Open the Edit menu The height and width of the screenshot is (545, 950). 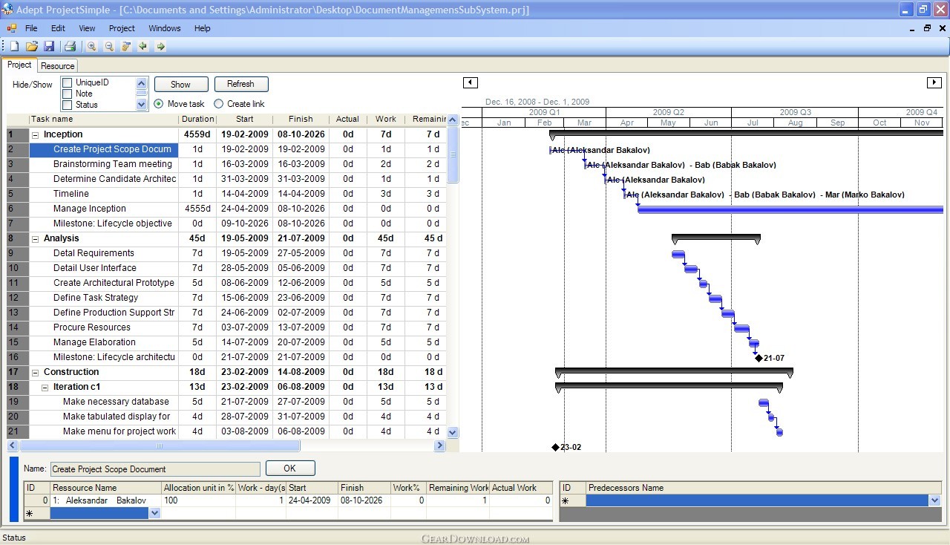click(x=58, y=28)
